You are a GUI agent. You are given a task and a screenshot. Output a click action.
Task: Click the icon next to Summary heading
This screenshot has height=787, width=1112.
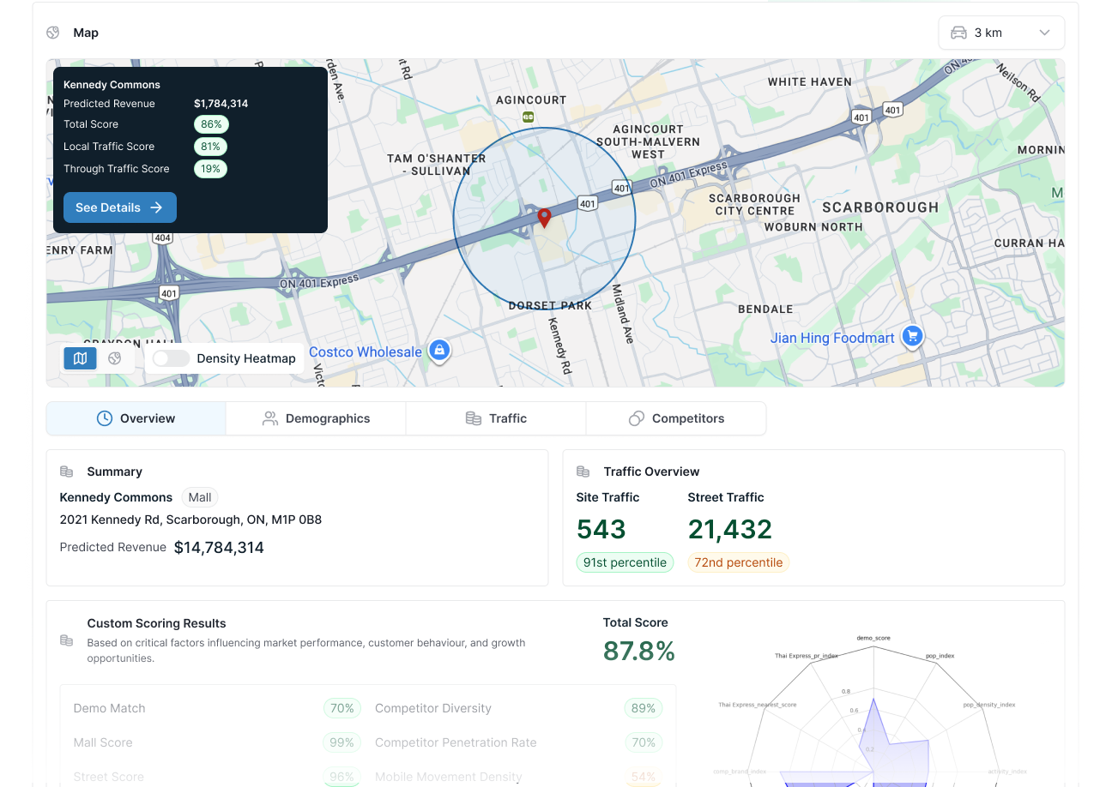coord(66,471)
